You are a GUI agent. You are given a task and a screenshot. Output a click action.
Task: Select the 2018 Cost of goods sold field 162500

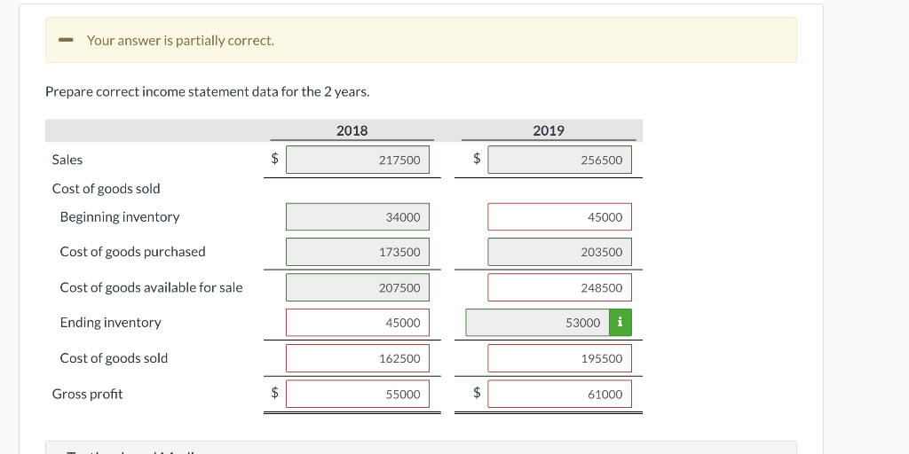click(358, 358)
